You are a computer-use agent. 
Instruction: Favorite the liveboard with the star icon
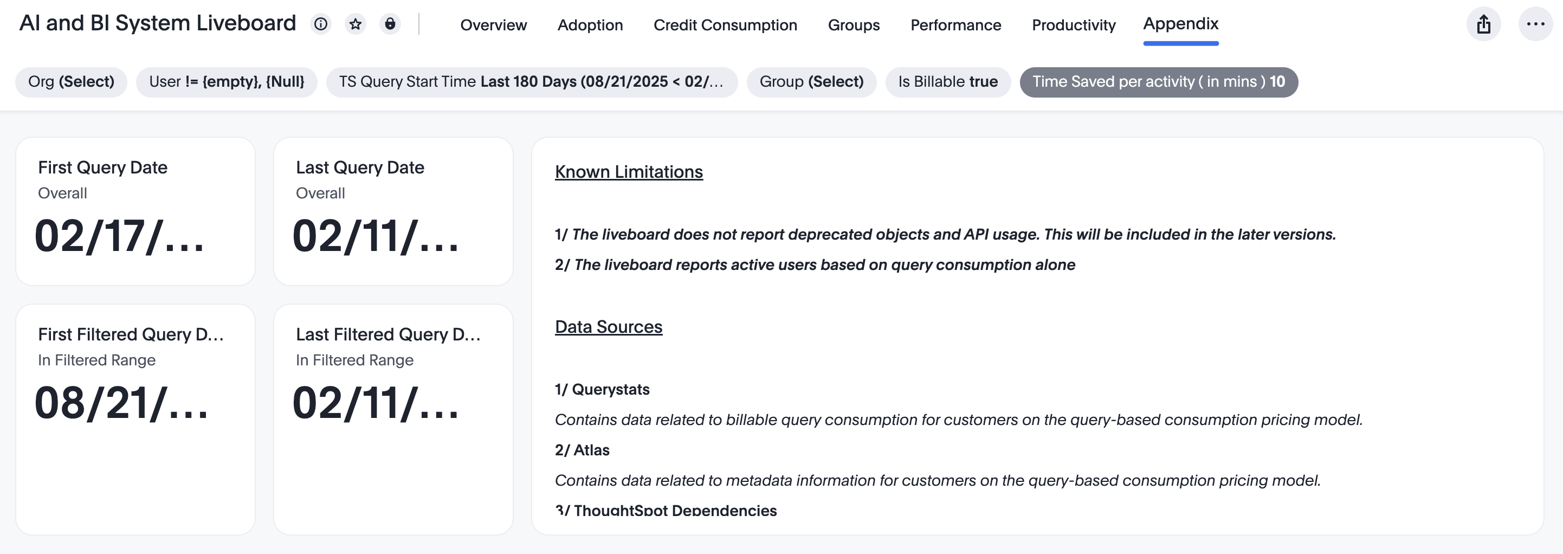tap(356, 24)
